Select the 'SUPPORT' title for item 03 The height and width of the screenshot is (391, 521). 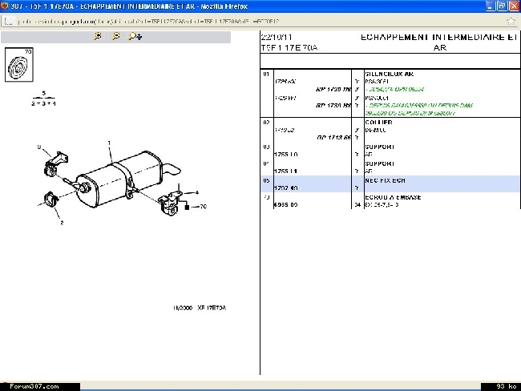point(379,147)
